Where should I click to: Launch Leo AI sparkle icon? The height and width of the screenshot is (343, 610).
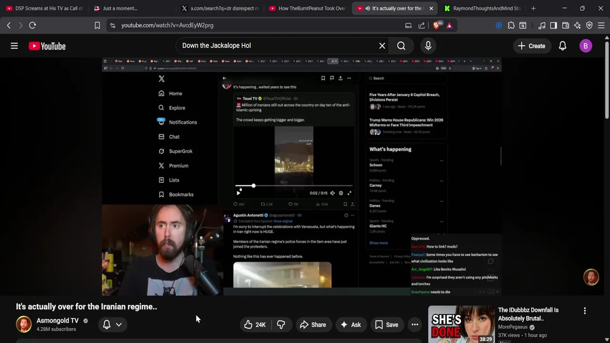(x=578, y=25)
